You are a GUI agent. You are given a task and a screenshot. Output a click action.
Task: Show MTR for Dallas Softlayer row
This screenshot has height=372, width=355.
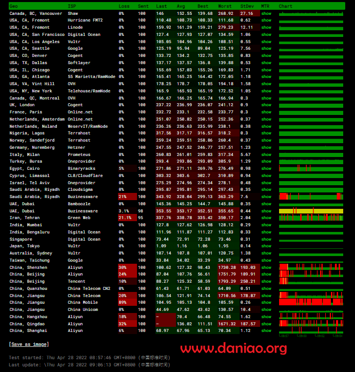pyautogui.click(x=266, y=63)
